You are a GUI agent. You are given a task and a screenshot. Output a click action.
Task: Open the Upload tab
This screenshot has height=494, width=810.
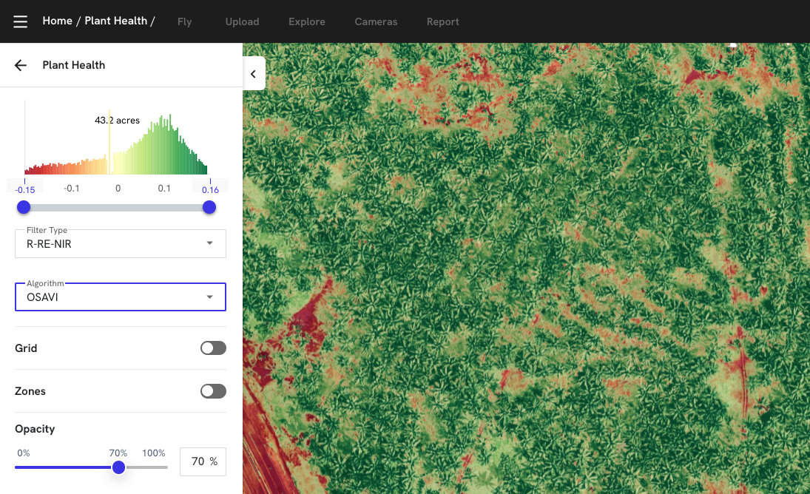point(243,21)
